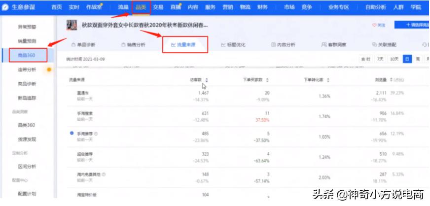The height and width of the screenshot is (206, 430).
Task: Open the product thumbnail image
Action: coord(72,25)
